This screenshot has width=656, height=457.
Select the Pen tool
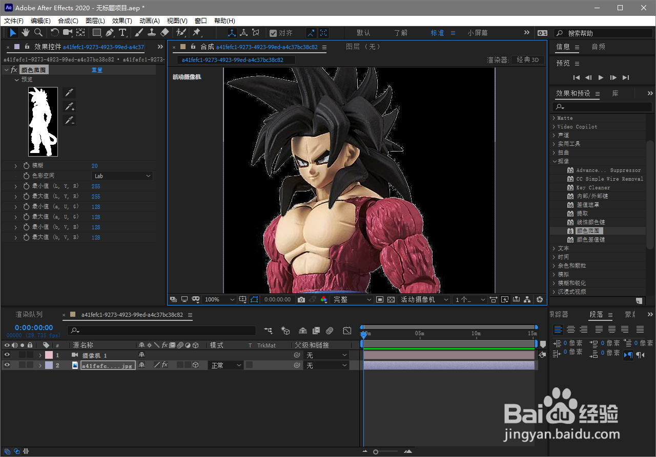[x=110, y=33]
